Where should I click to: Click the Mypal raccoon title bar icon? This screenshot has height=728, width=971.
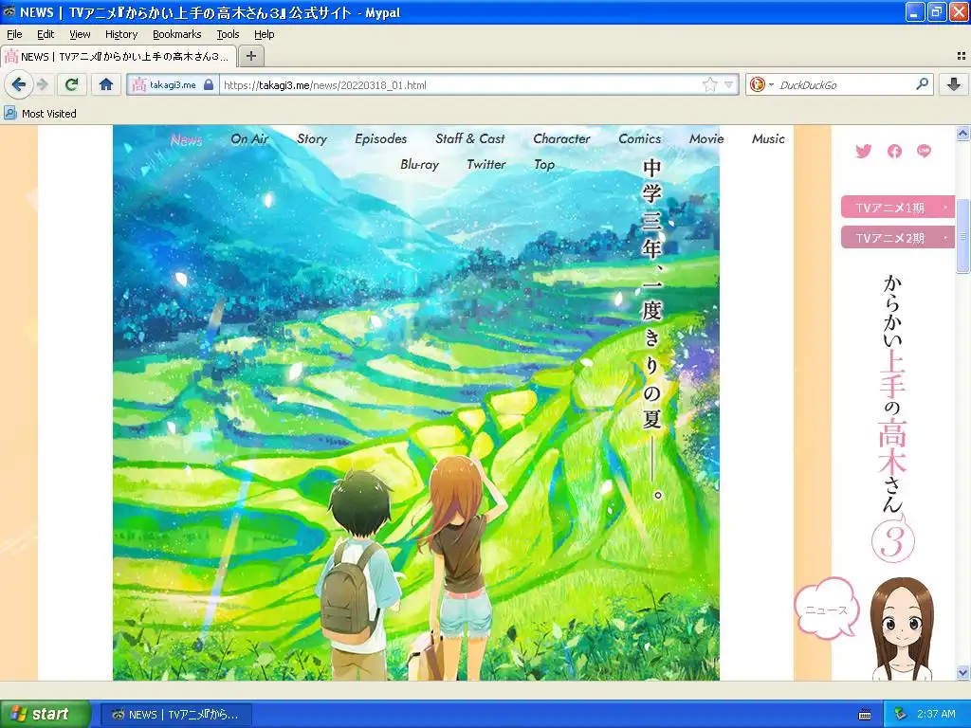pos(9,11)
